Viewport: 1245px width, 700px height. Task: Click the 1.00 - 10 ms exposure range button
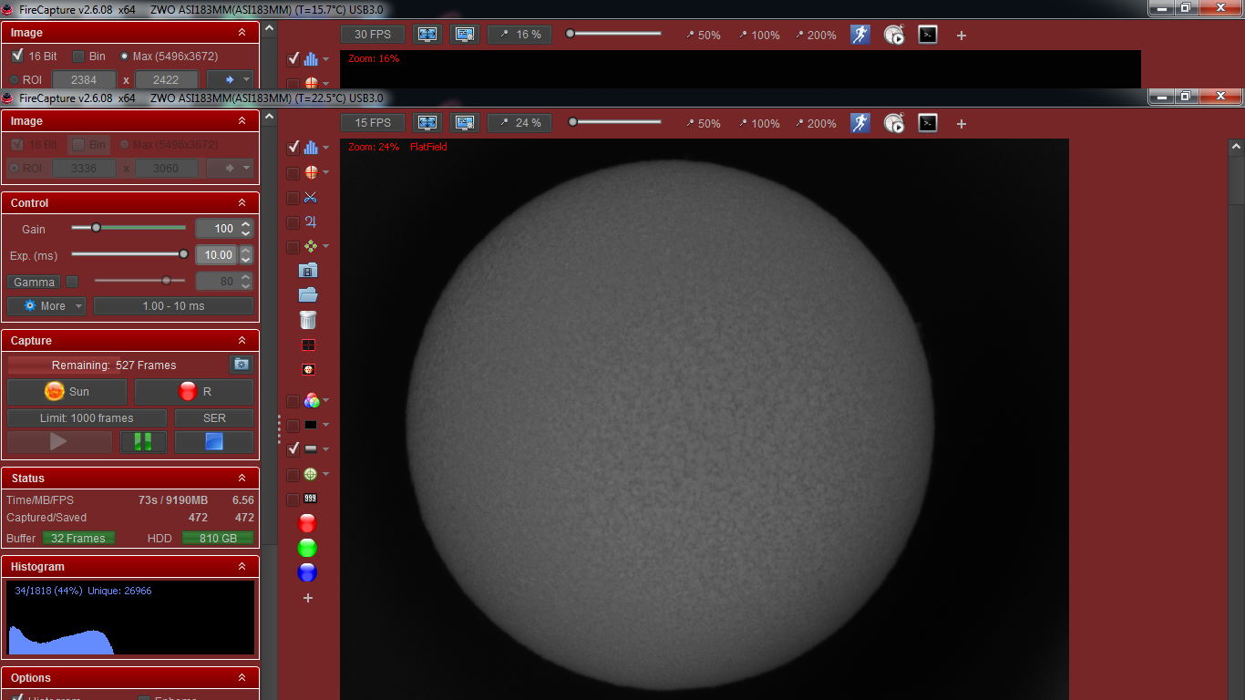coord(173,306)
